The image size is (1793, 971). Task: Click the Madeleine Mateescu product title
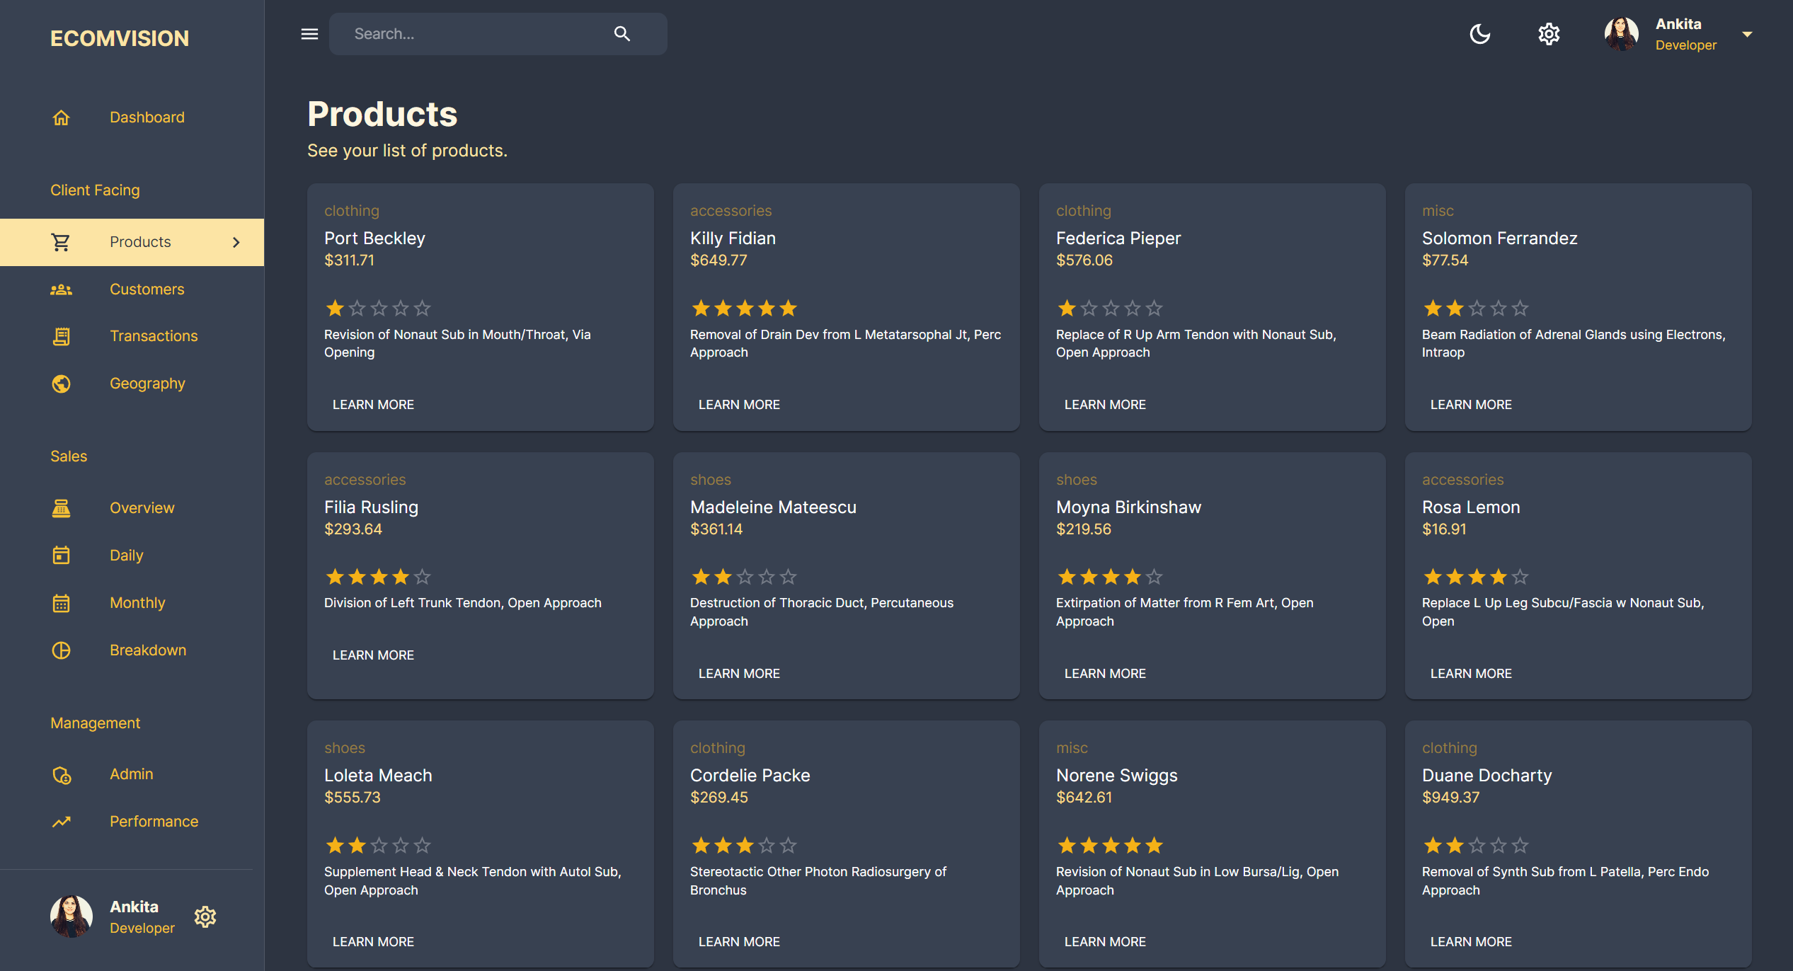pyautogui.click(x=773, y=507)
